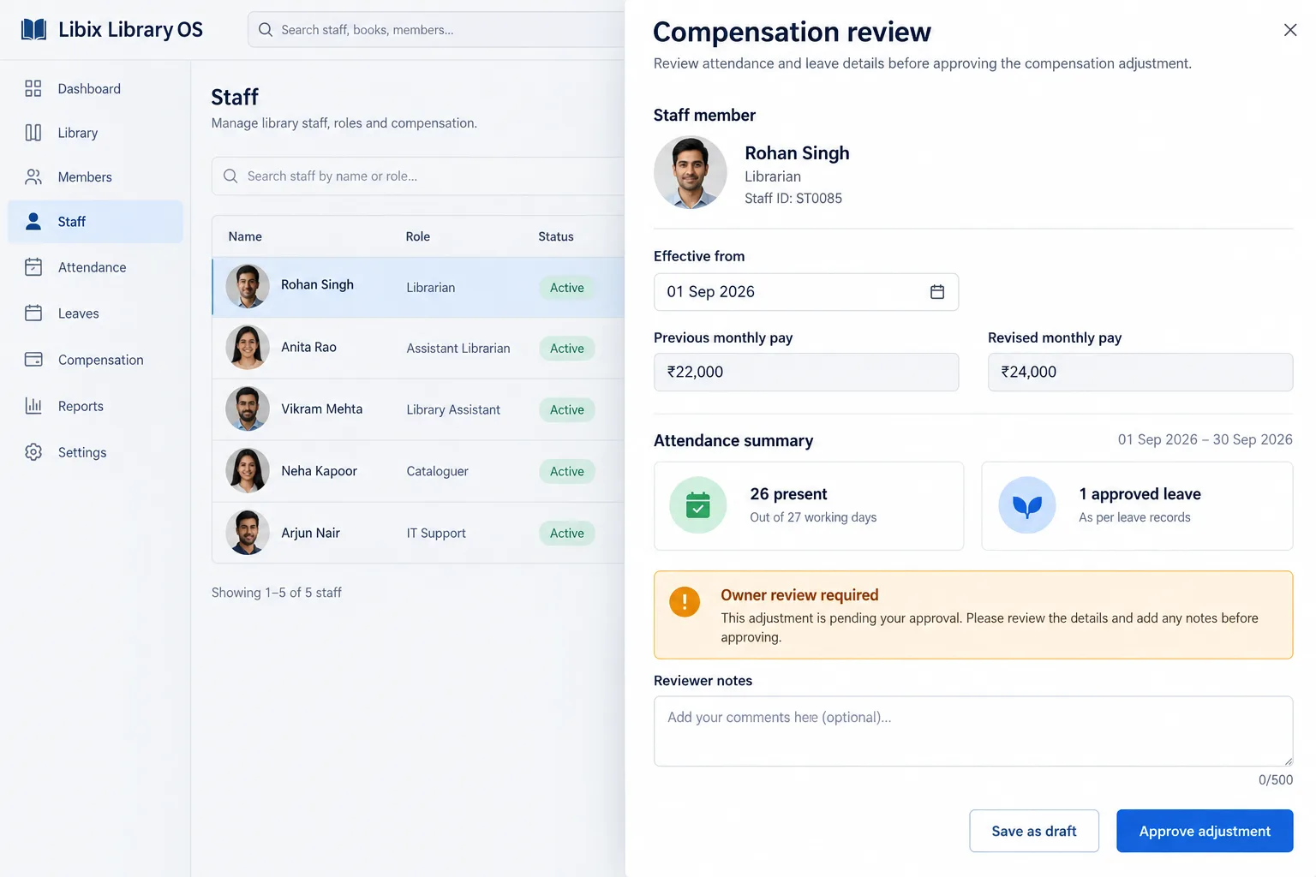Click the Reports bar chart icon

33,406
